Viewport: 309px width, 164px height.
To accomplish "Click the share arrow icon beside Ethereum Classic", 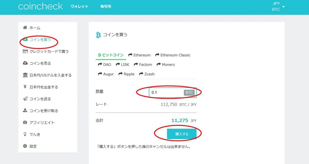I will click(157, 55).
